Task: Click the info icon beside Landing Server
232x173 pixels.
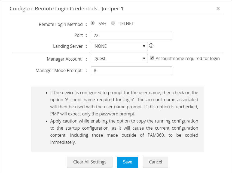Action: coord(151,46)
